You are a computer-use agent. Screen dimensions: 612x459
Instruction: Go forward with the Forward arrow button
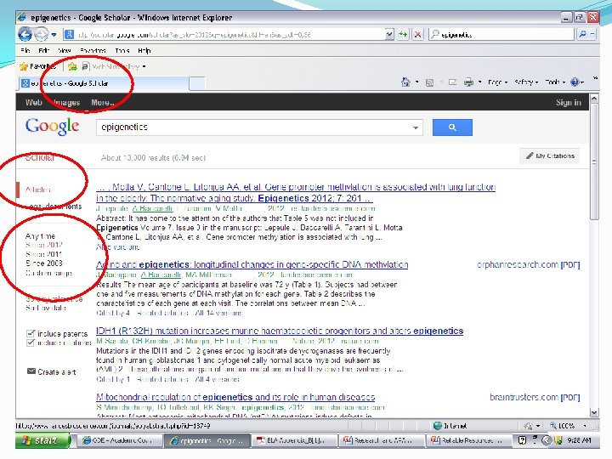click(42, 34)
